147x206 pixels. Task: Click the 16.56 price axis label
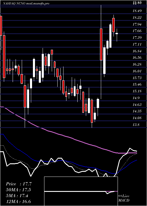(x=137, y=58)
